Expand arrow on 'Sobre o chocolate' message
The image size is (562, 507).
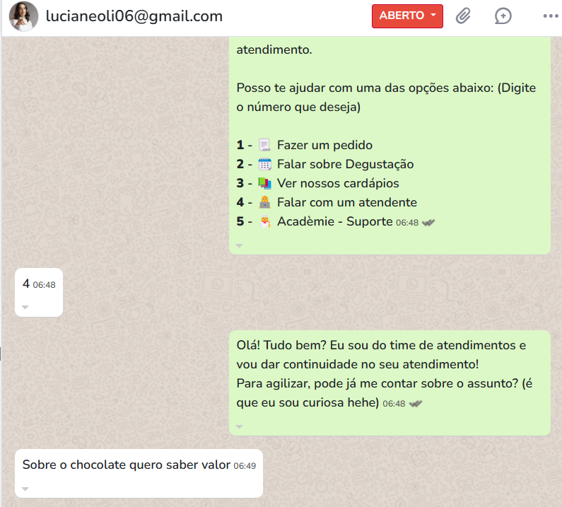pos(25,489)
